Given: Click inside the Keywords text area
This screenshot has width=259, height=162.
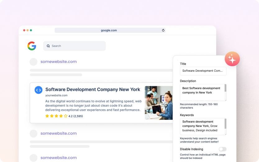Looking at the screenshot, I should tap(202, 126).
